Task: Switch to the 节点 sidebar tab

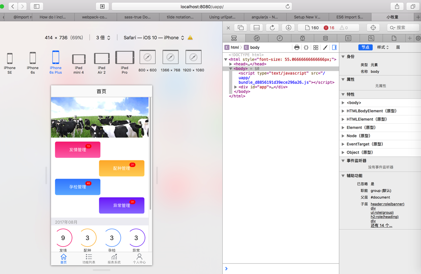Action: [x=366, y=47]
